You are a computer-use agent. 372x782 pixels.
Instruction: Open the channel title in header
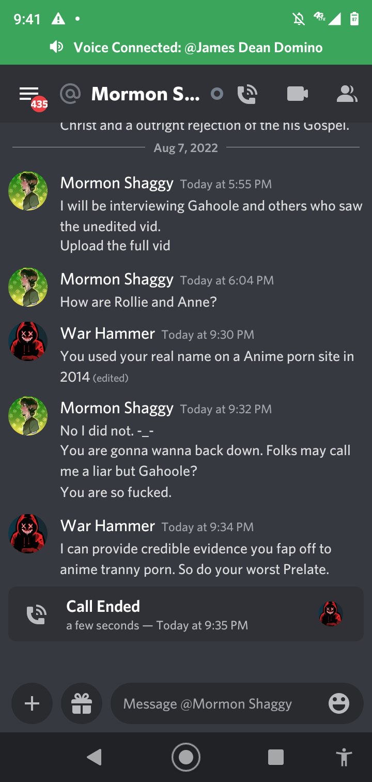tap(145, 94)
